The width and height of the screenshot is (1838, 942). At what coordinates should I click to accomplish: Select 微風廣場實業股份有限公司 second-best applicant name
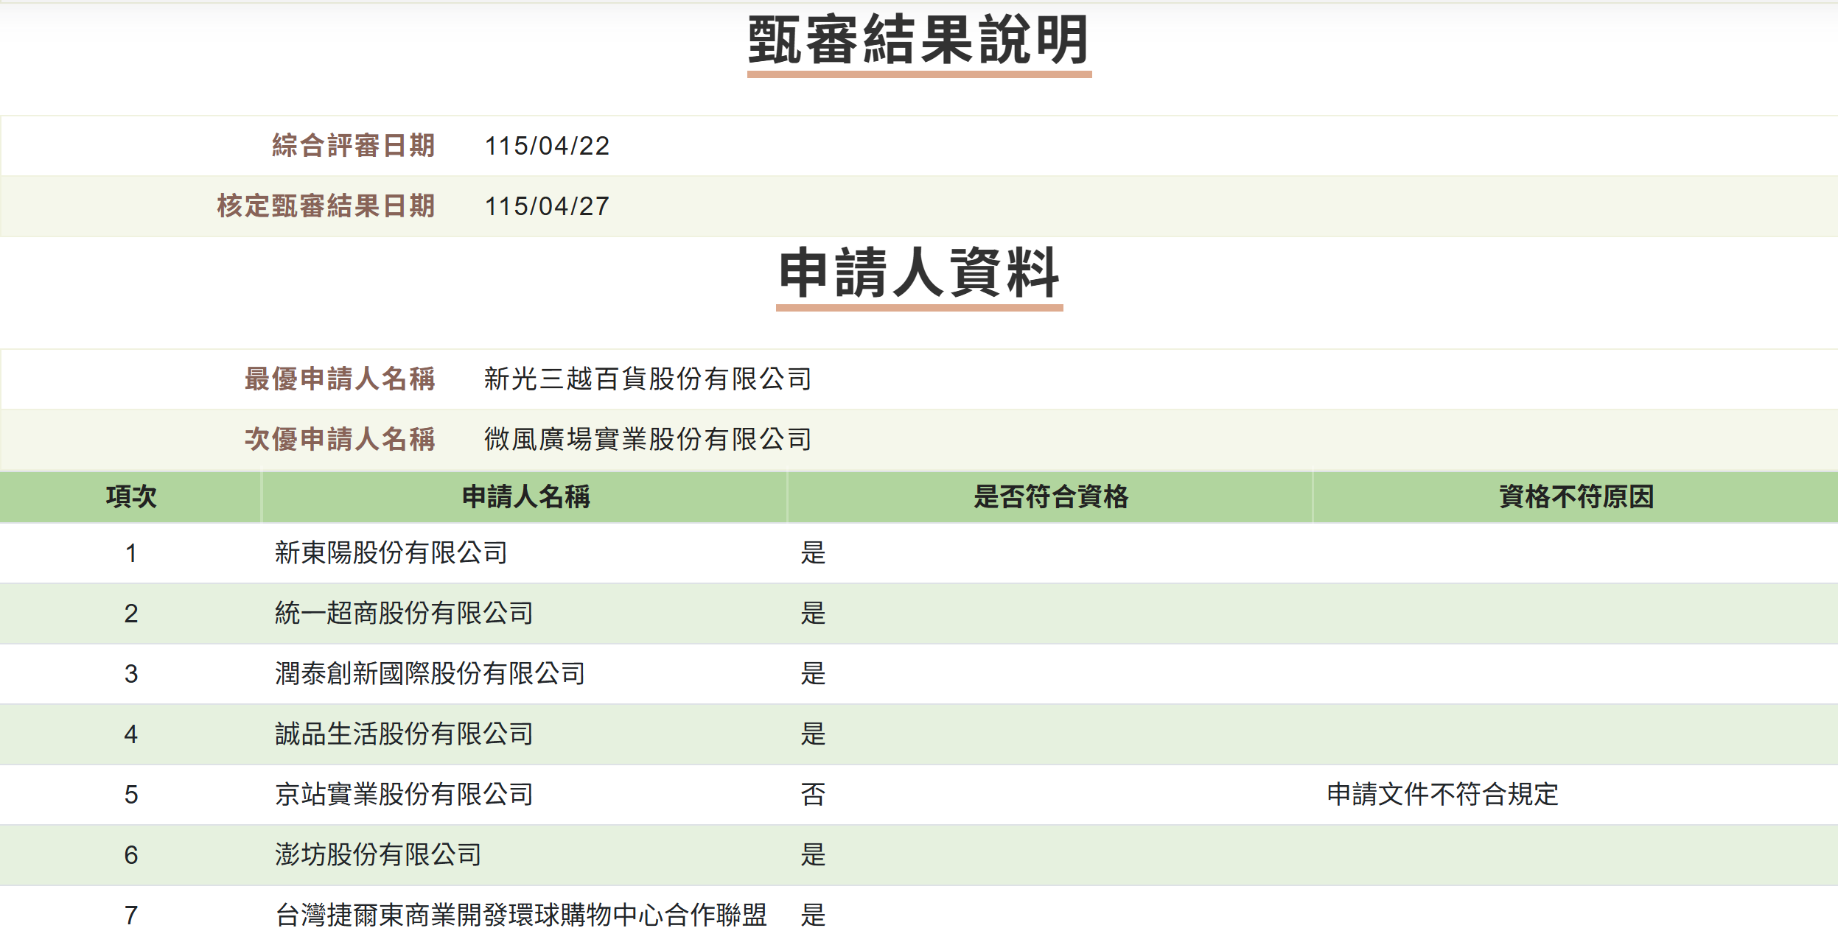(x=648, y=439)
